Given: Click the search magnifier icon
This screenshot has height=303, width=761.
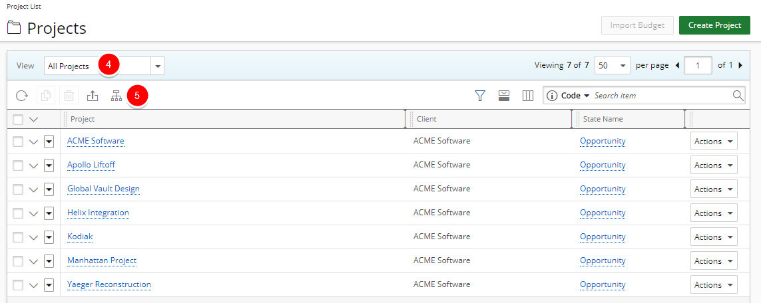Looking at the screenshot, I should tap(738, 96).
